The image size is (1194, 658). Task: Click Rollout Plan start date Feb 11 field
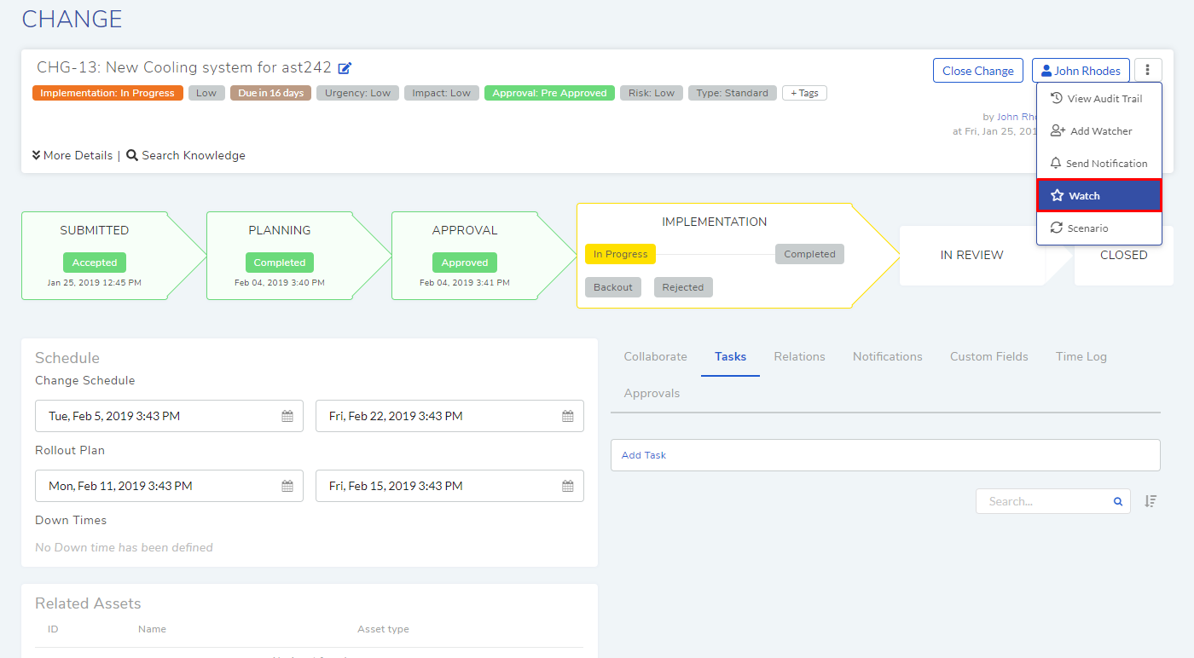pyautogui.click(x=169, y=486)
